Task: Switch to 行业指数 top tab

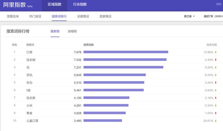Action: [x=80, y=4]
